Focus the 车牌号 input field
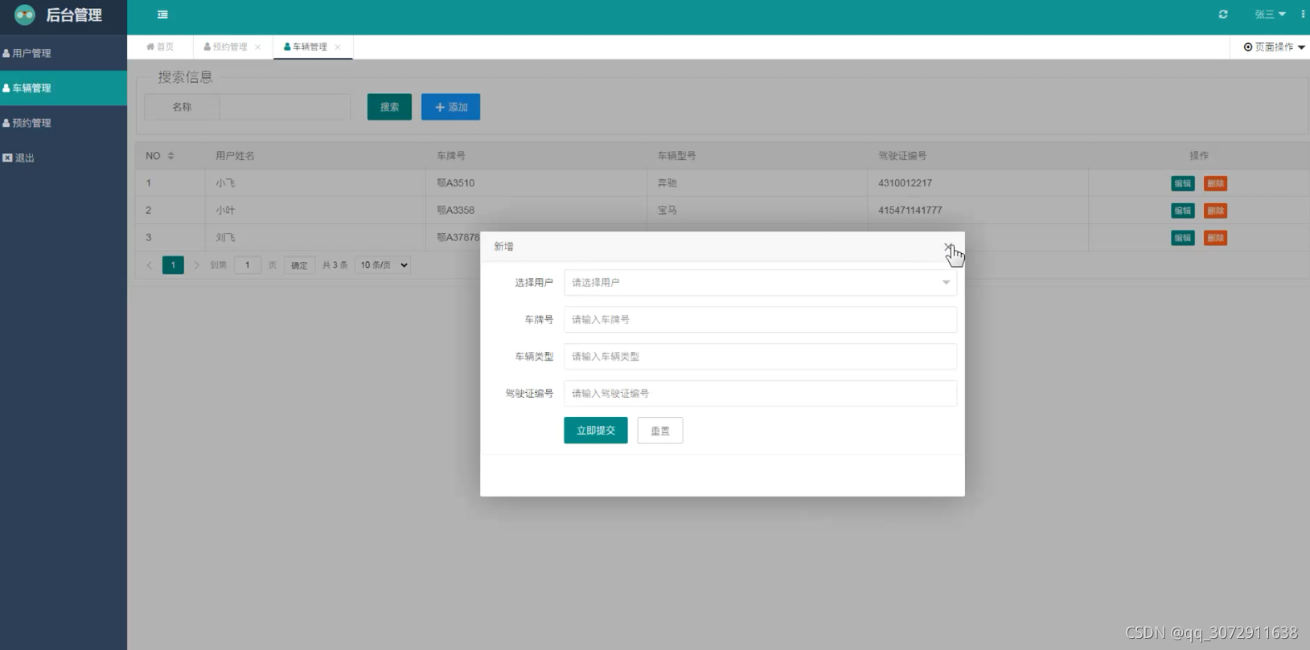This screenshot has width=1310, height=650. [760, 319]
